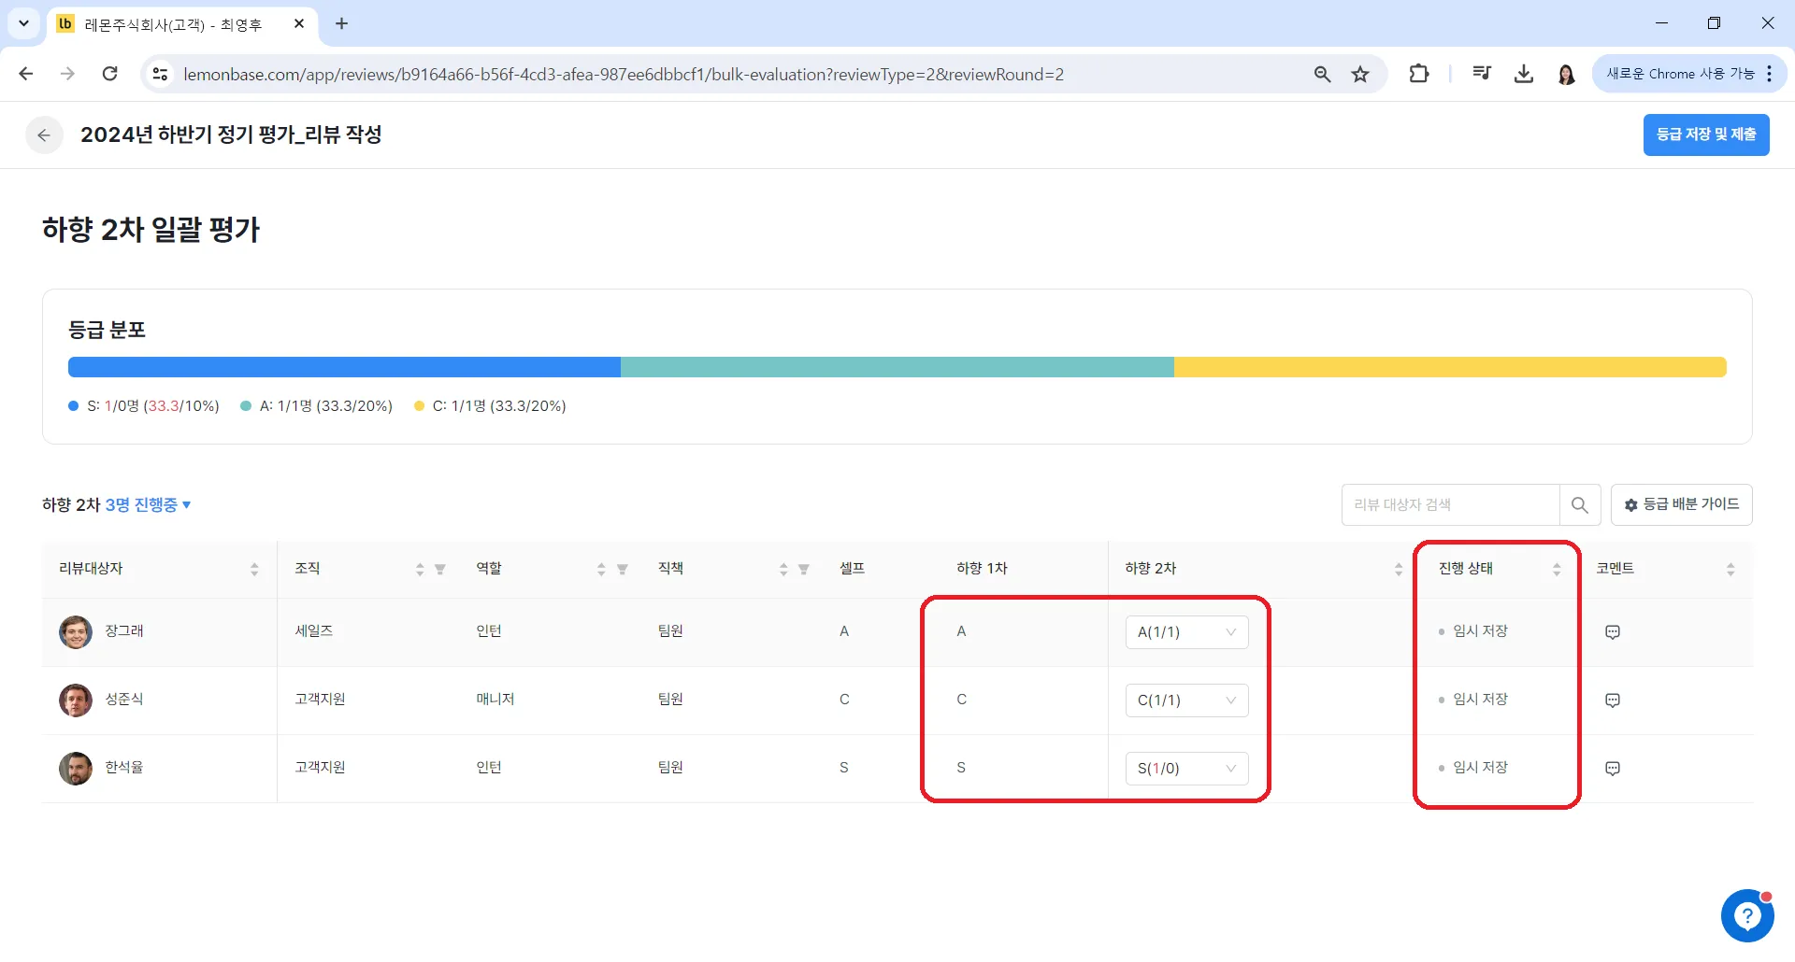Open the help chat bubble
The width and height of the screenshot is (1795, 962).
coord(1747,916)
